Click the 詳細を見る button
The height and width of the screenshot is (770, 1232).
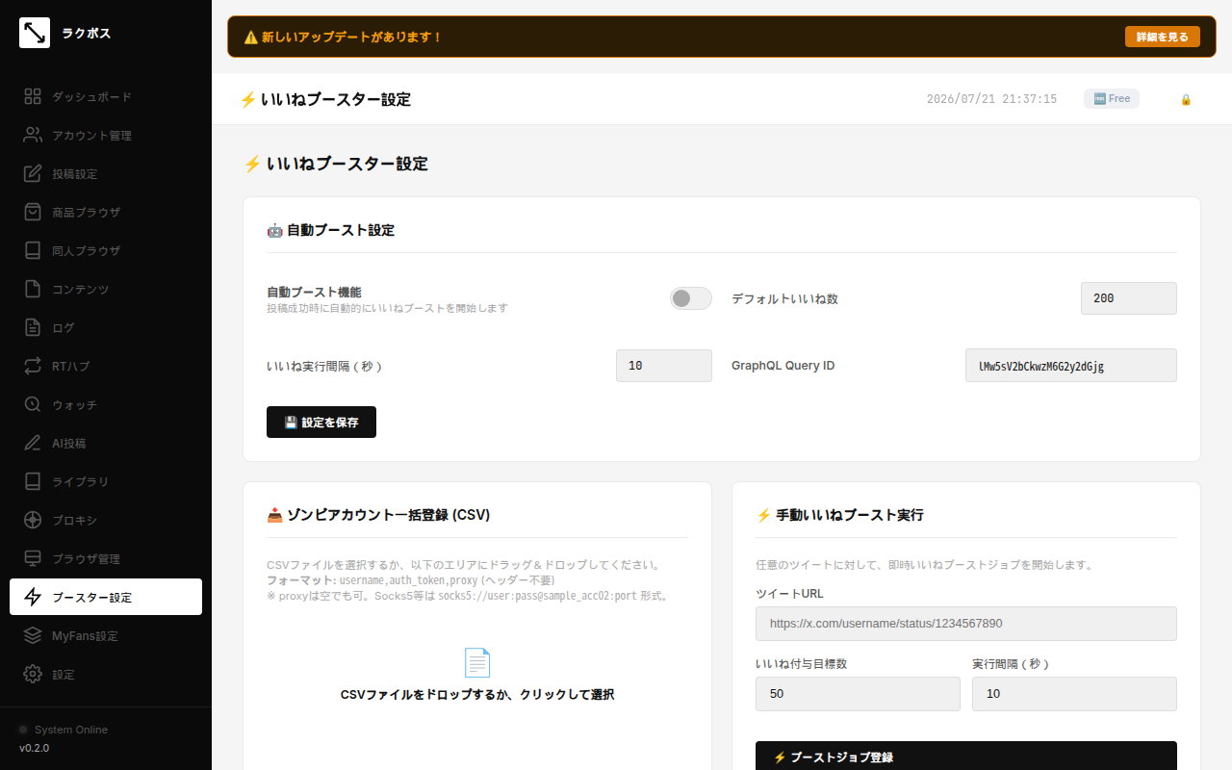click(x=1163, y=37)
